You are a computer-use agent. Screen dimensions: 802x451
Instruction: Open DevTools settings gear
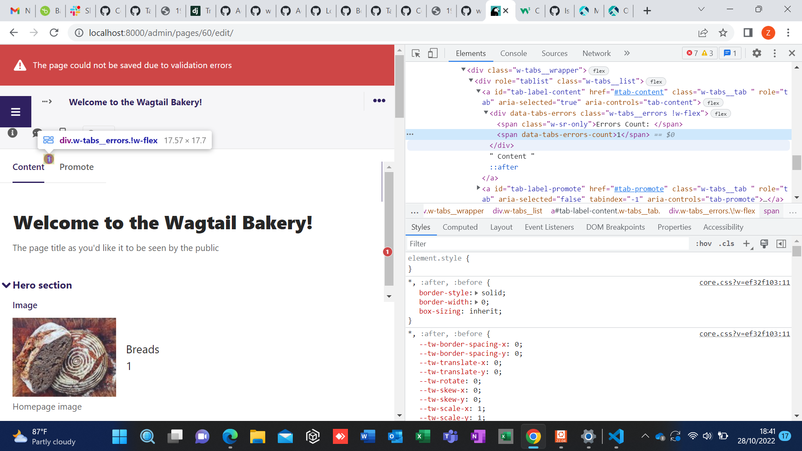pyautogui.click(x=756, y=53)
